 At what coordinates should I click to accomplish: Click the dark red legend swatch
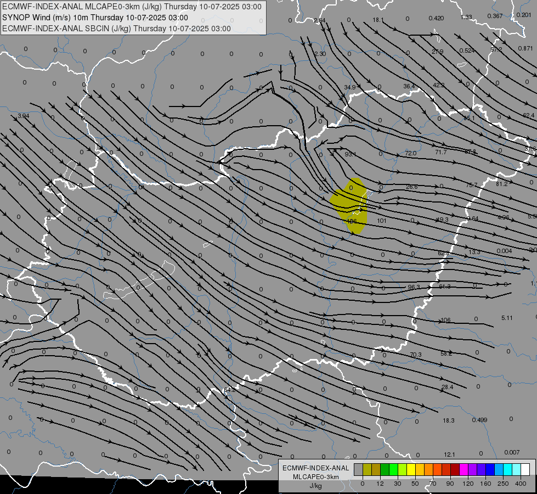coord(455,469)
